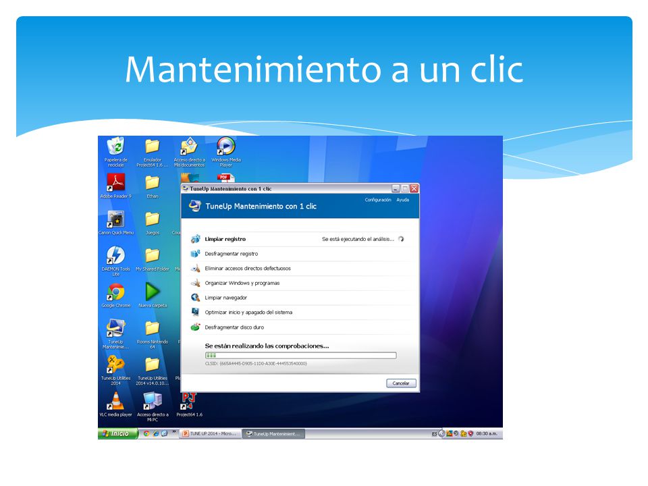648x486 pixels.
Task: Click the Optimizar inicio y apagado icon
Action: click(x=196, y=312)
